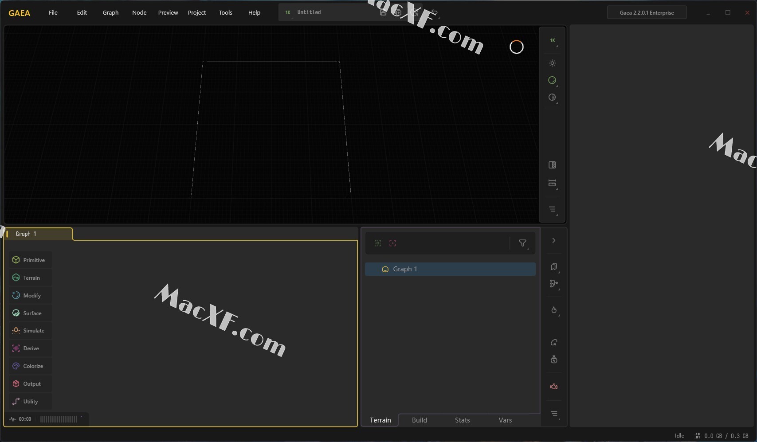Switch to the Build tab
Viewport: 757px width, 442px height.
tap(420, 420)
